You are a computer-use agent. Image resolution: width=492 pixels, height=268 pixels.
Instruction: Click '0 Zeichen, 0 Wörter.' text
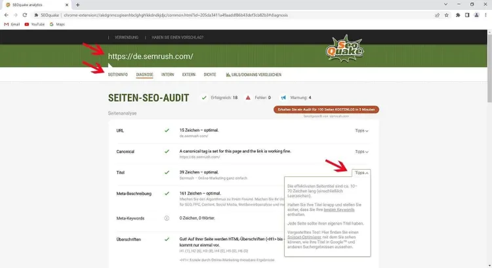[197, 218]
